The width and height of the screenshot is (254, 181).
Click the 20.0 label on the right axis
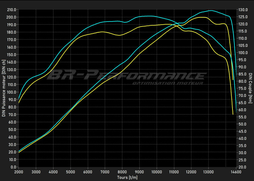pyautogui.click(x=242, y=167)
